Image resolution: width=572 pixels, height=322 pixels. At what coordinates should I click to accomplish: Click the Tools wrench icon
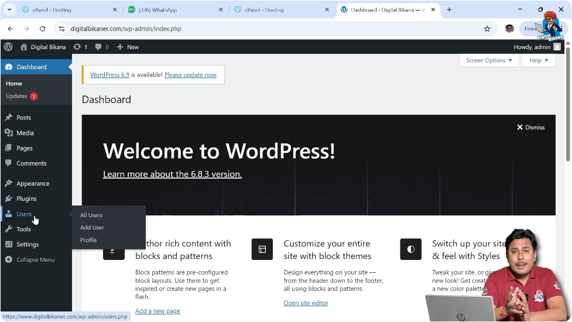coord(9,229)
